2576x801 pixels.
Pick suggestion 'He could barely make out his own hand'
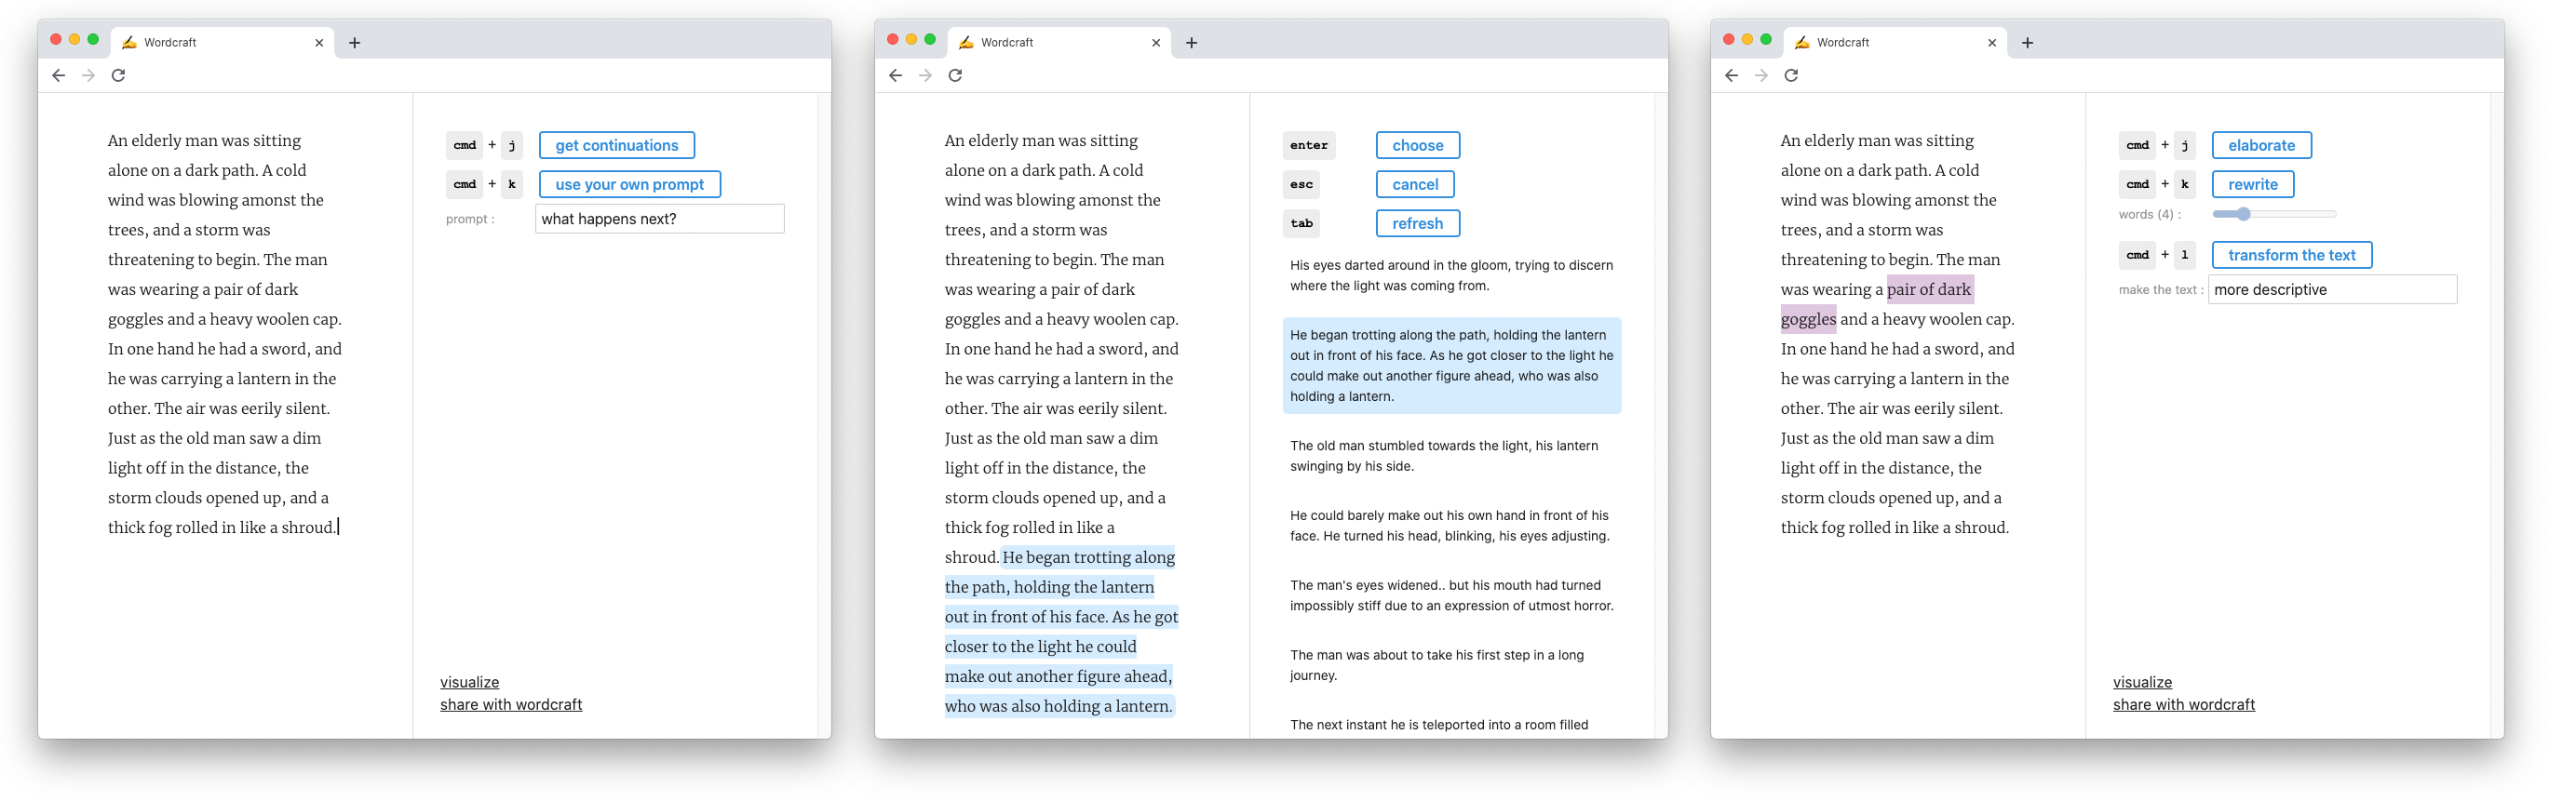click(x=1452, y=527)
